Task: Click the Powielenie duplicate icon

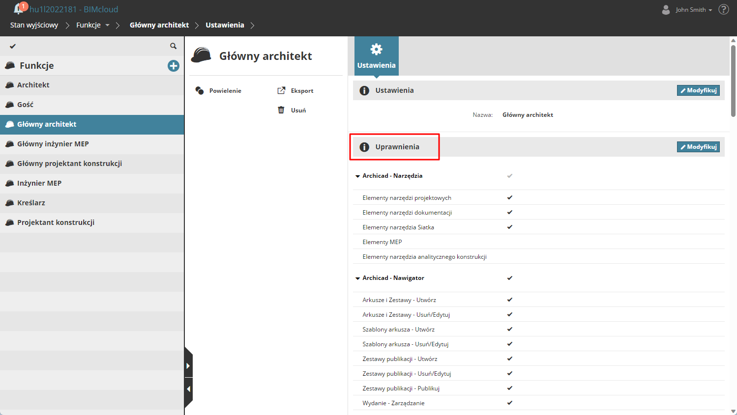Action: [x=200, y=91]
